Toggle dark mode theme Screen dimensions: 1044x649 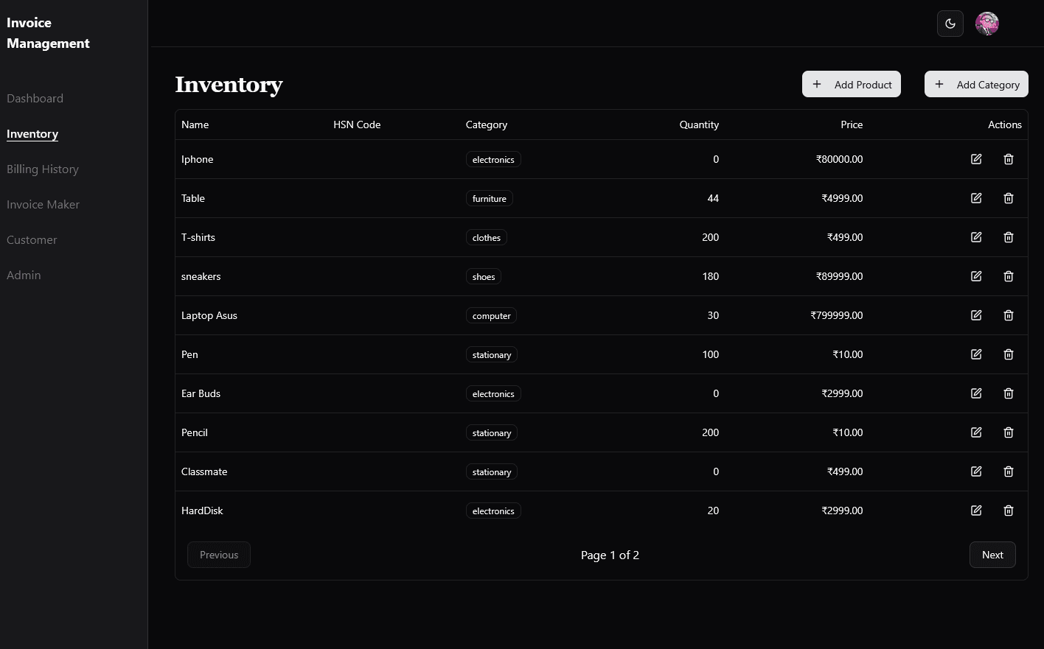tap(950, 23)
